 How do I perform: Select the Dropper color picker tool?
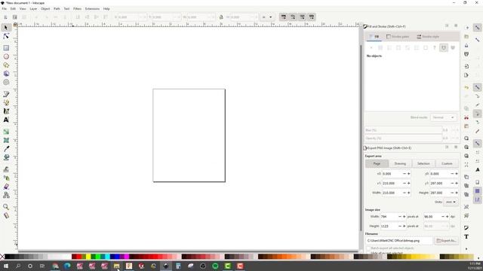tap(6, 149)
